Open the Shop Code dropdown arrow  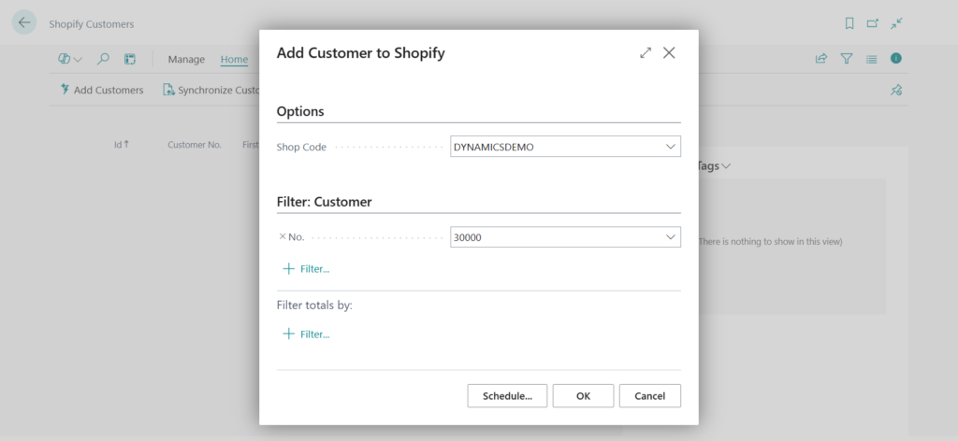click(x=670, y=147)
